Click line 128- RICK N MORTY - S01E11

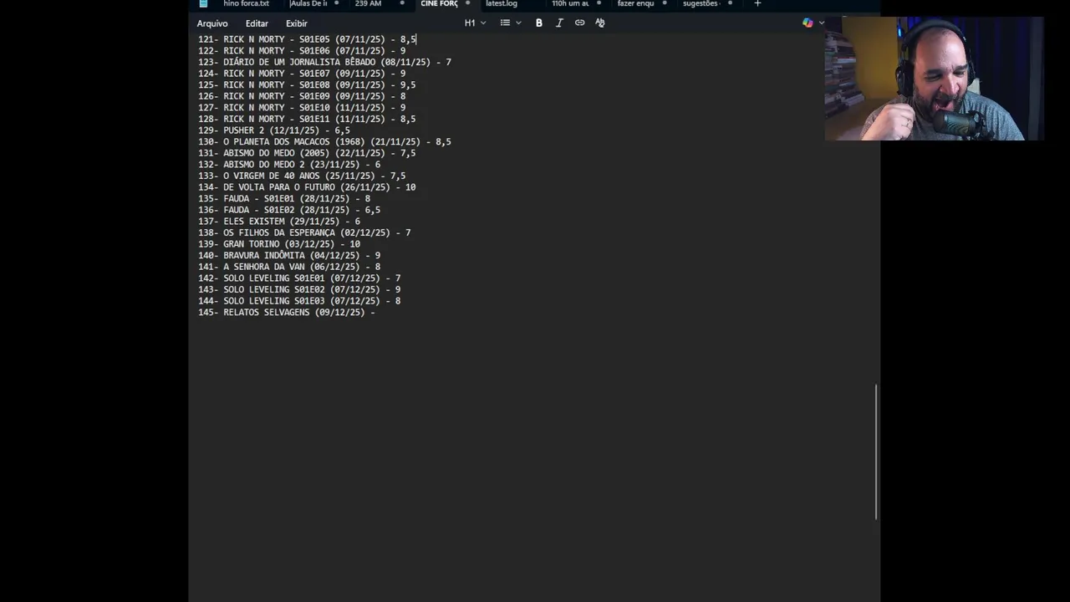click(307, 120)
